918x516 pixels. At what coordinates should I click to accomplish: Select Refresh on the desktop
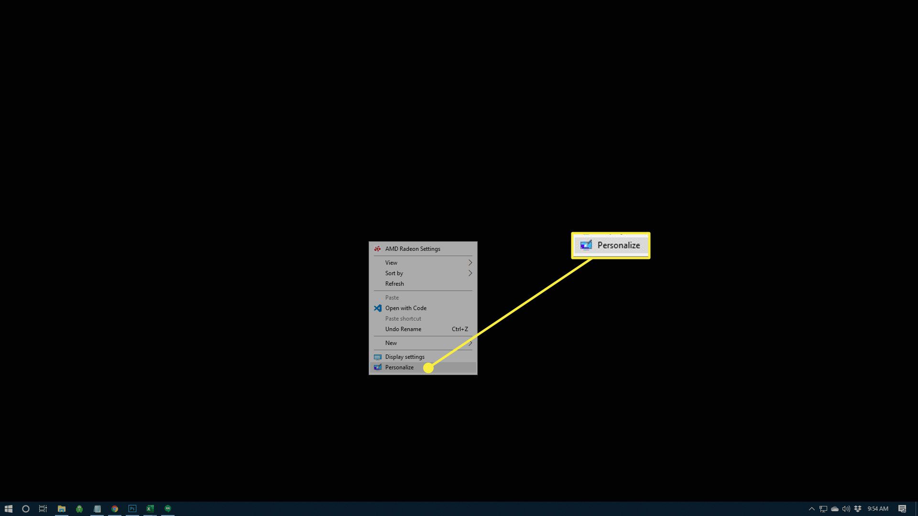tap(394, 283)
